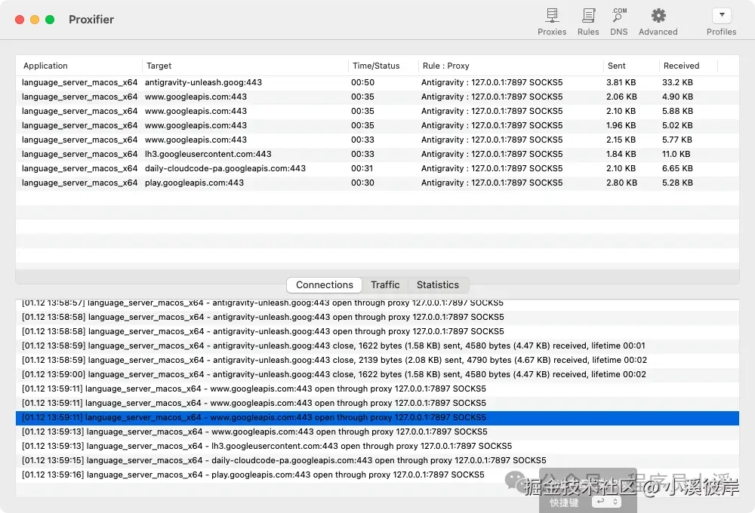Select the play.googleapis.com:443 target cell
This screenshot has width=755, height=513.
coord(194,183)
